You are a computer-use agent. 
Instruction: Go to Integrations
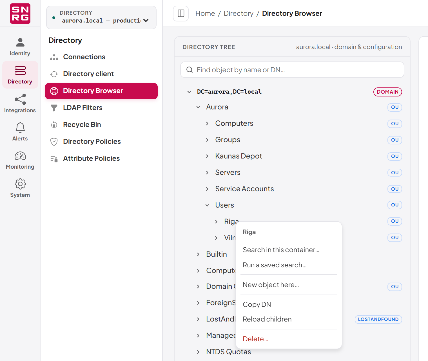coord(20,104)
